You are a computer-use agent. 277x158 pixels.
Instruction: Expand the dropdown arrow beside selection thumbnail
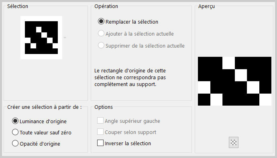pos(65,38)
